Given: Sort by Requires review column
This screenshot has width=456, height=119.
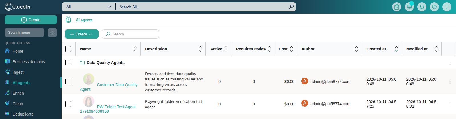Looking at the screenshot, I should click(x=269, y=49).
